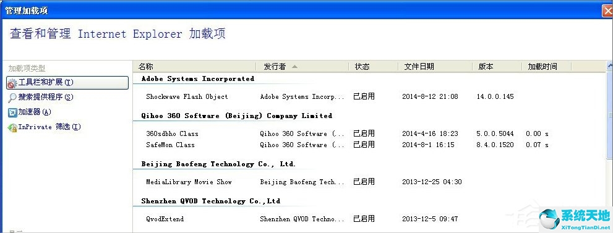Click the InPrivate filtering lock icon
This screenshot has width=613, height=233.
(x=12, y=127)
